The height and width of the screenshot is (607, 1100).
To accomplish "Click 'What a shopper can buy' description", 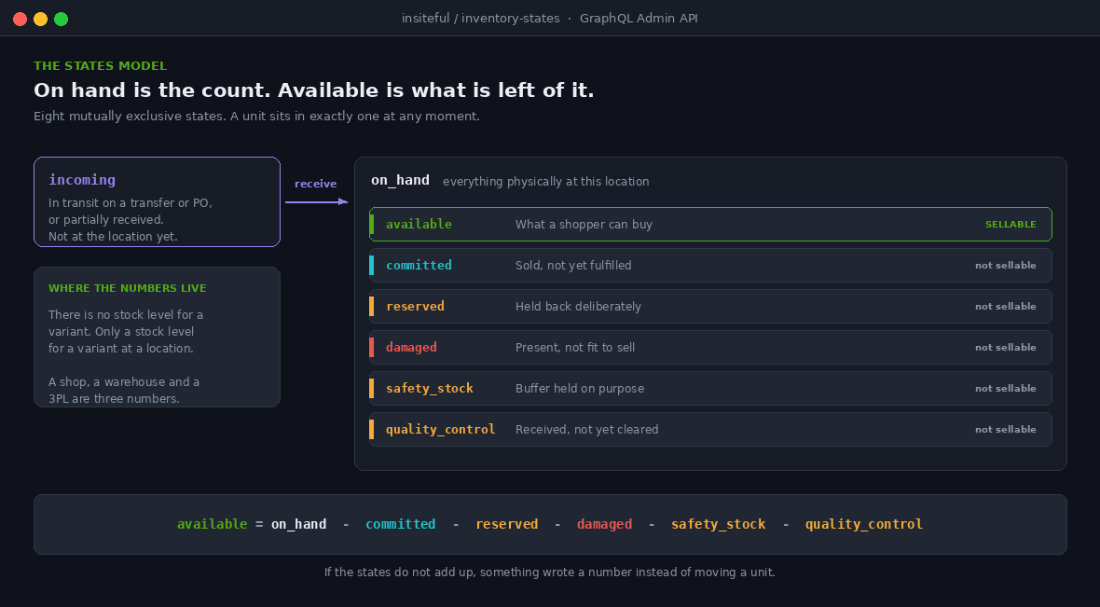I will tap(584, 225).
